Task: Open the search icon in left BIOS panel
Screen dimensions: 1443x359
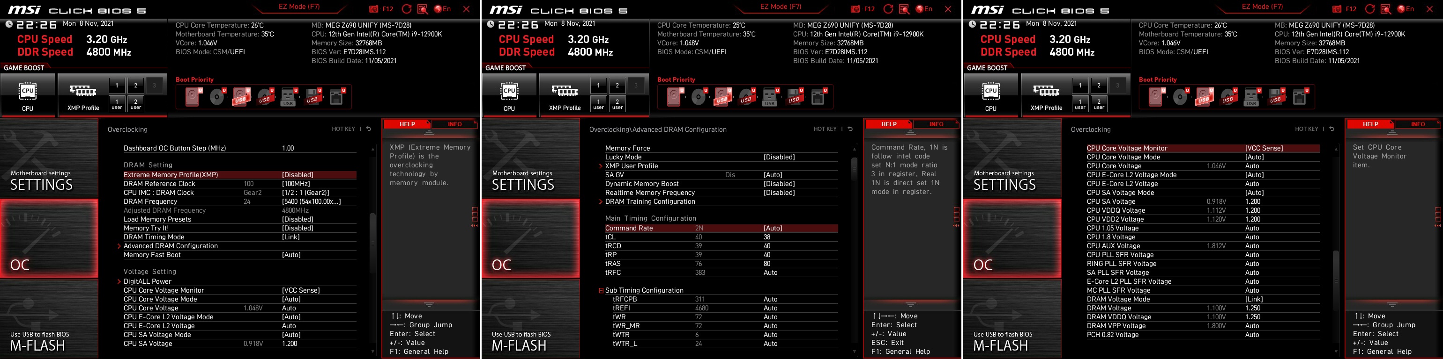Action: click(x=423, y=9)
